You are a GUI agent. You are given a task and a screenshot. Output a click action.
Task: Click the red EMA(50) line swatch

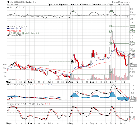8,31
